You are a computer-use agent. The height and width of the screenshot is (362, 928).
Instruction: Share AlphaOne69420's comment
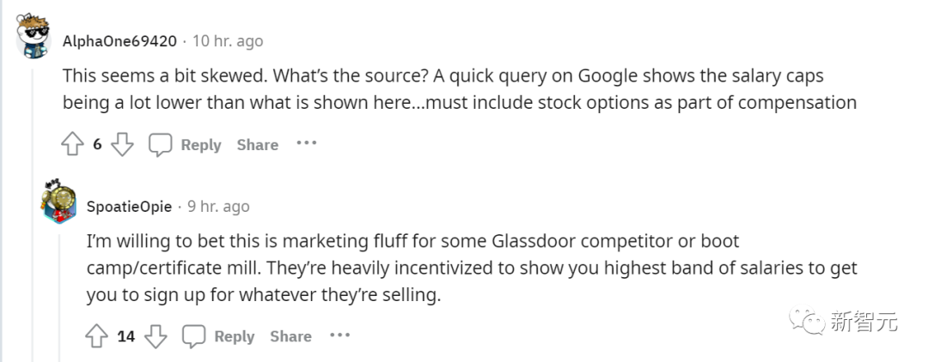tap(258, 145)
